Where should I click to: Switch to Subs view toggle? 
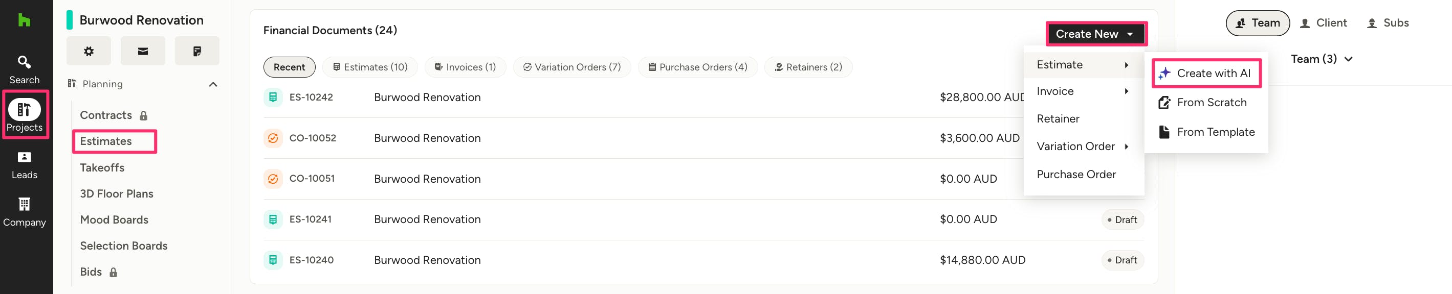pos(1388,23)
